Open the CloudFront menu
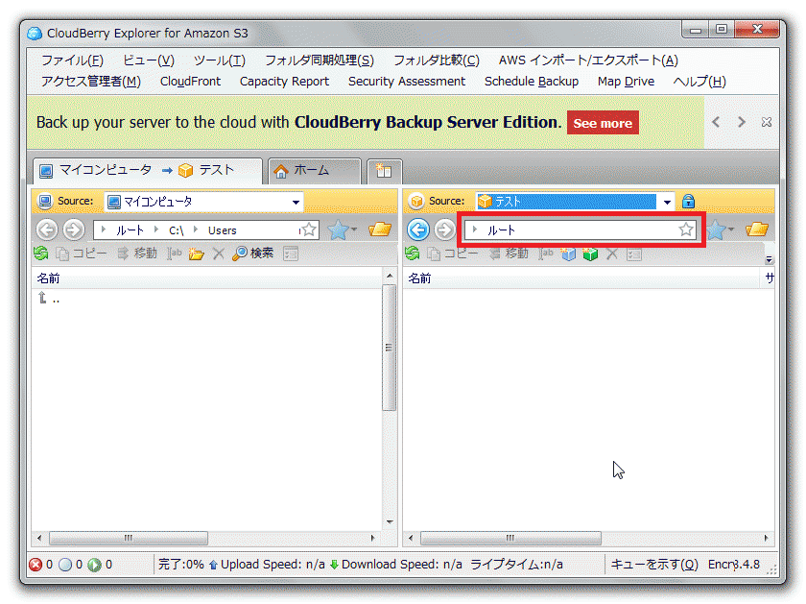 point(190,82)
